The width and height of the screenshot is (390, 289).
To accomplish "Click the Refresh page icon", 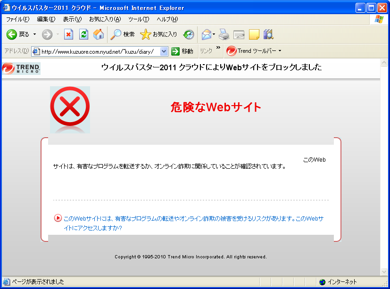I will click(84, 34).
